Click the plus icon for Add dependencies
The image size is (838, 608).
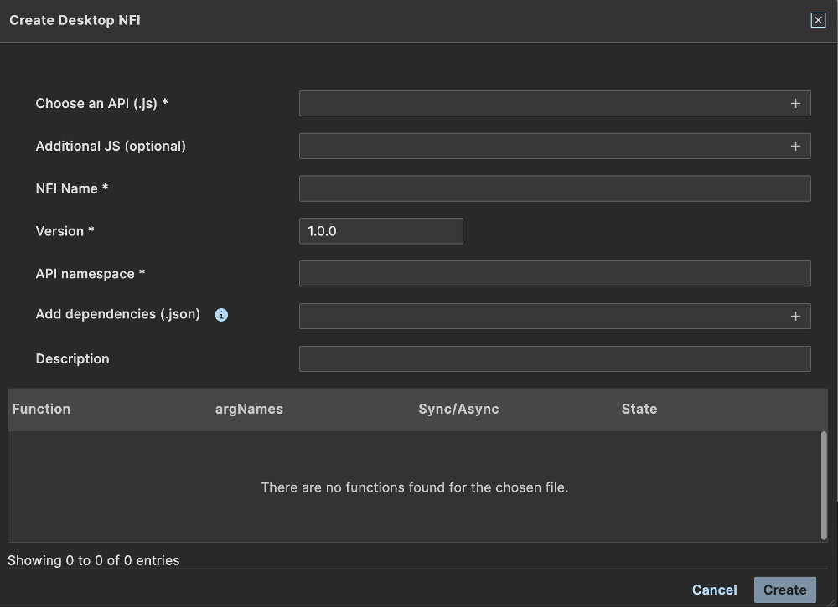[795, 317]
